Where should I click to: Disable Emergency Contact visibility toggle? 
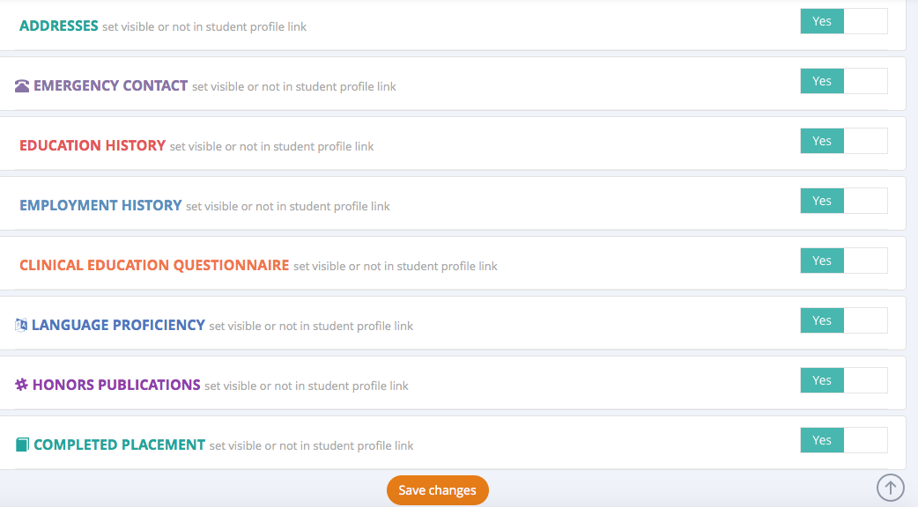click(843, 81)
